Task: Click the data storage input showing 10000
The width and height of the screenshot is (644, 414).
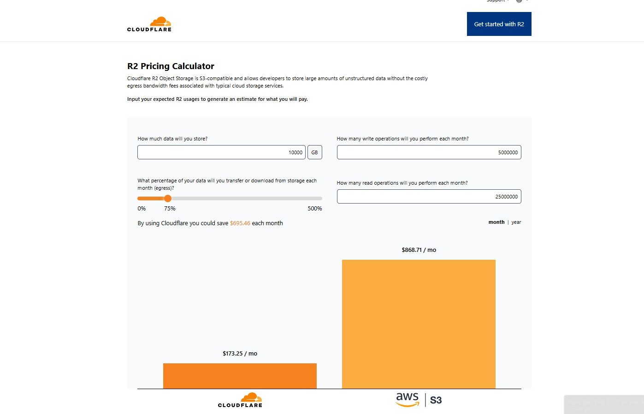Action: tap(221, 152)
